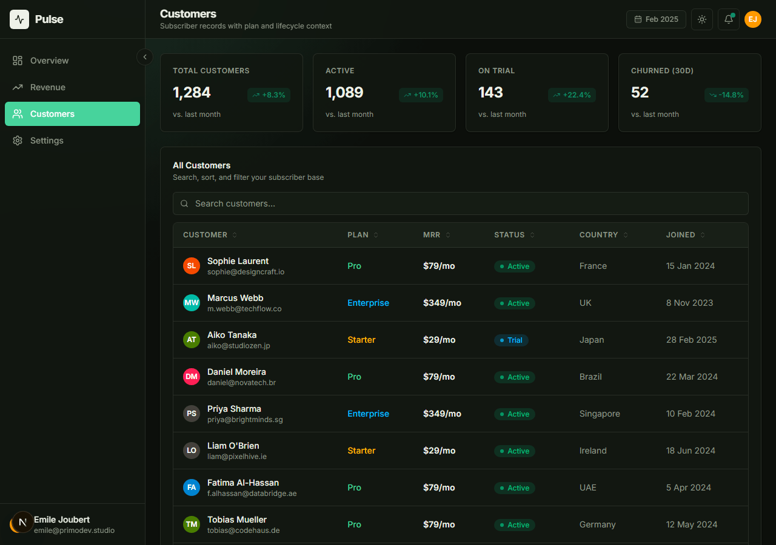Sort by the Customer column
This screenshot has width=776, height=545.
[210, 235]
